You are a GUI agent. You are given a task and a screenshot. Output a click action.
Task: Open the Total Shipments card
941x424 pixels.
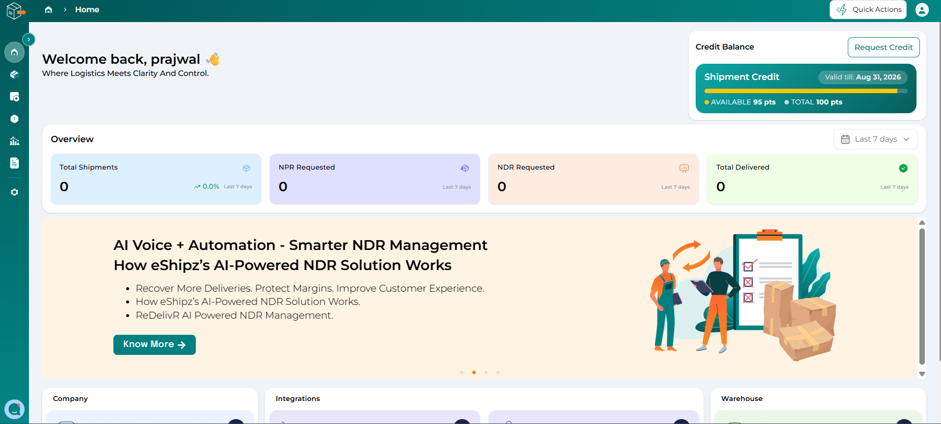tap(156, 179)
